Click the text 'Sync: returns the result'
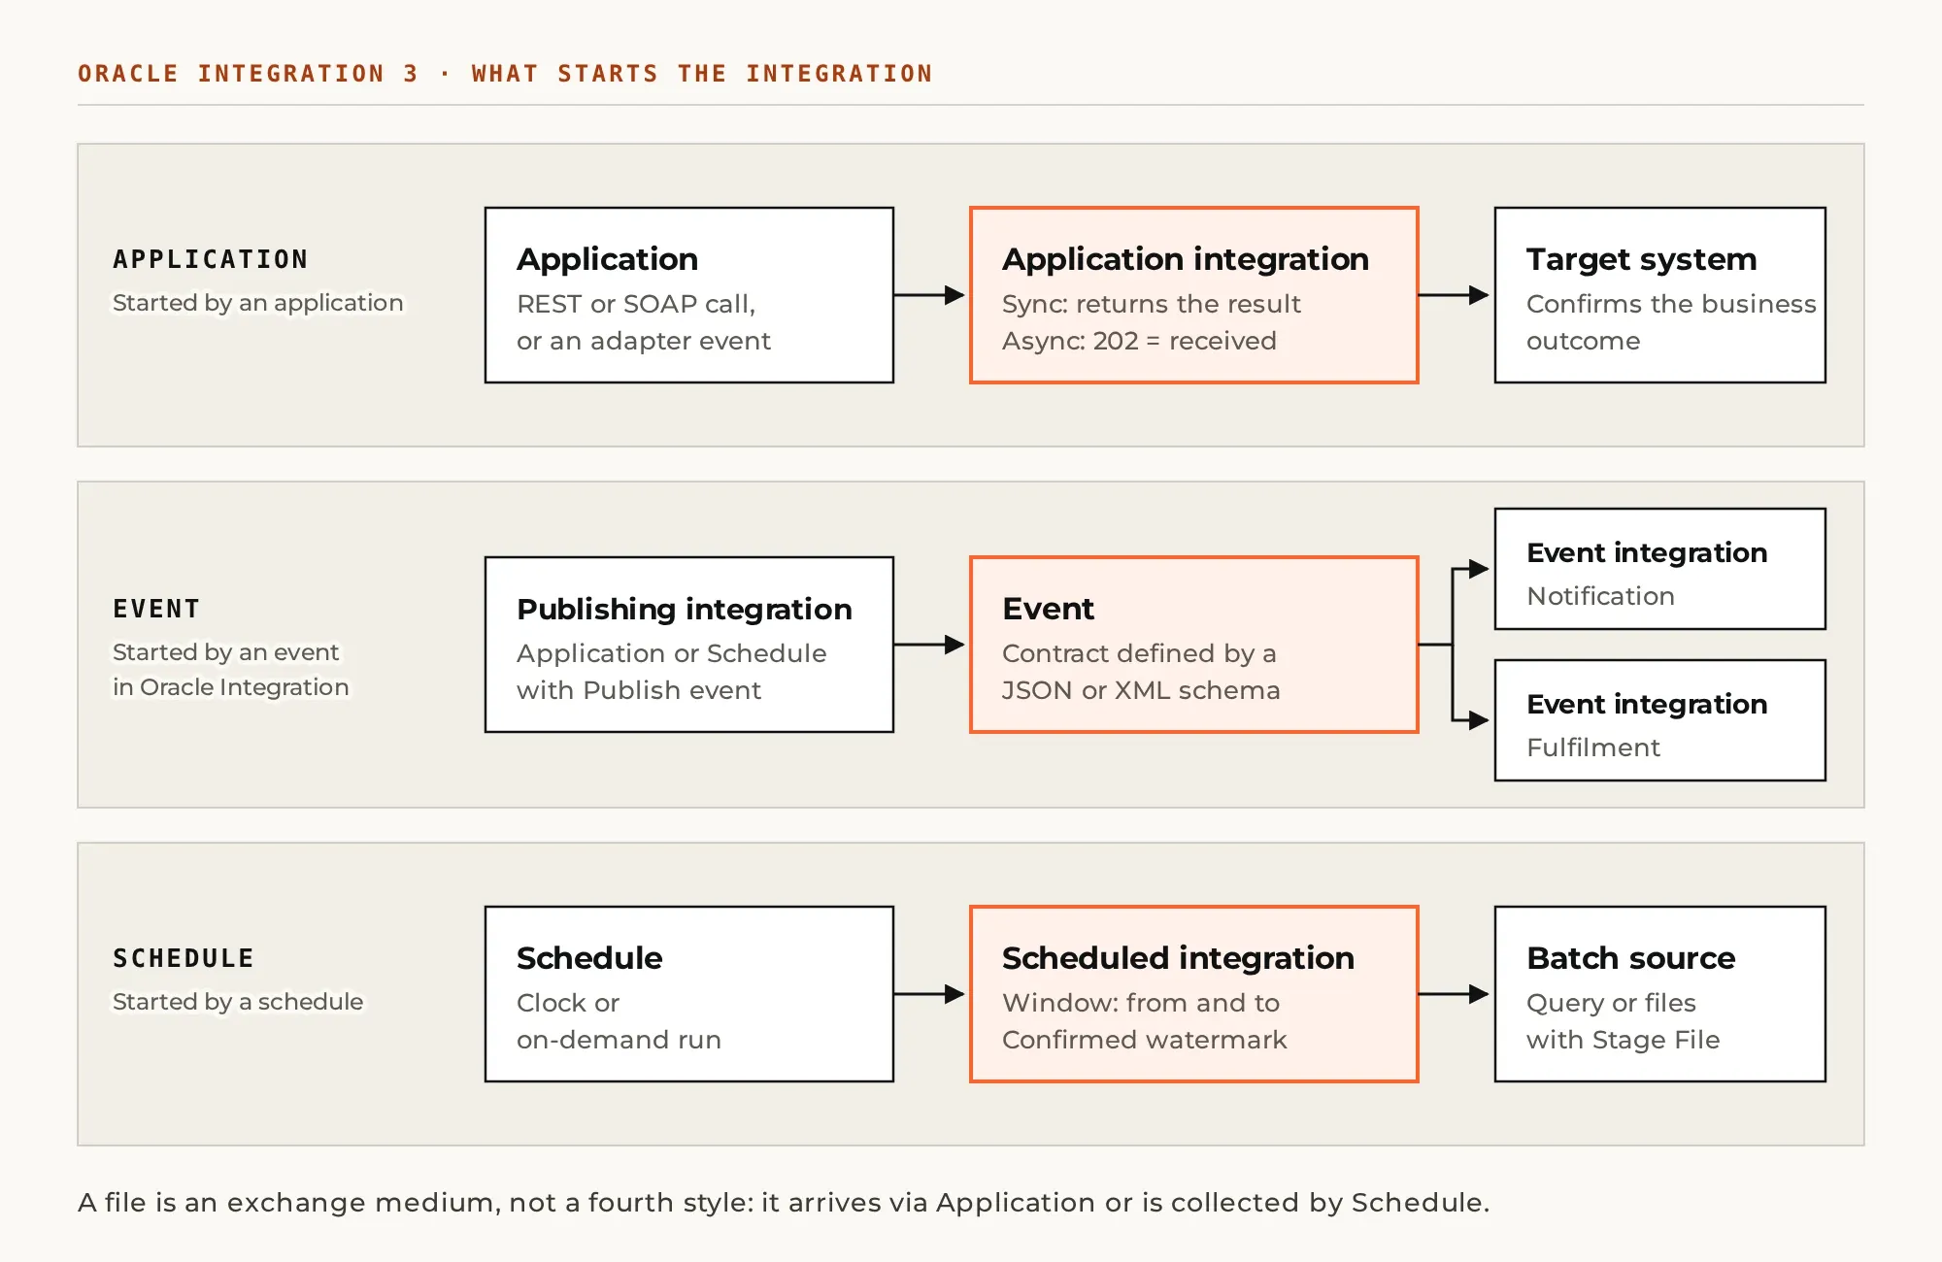The width and height of the screenshot is (1942, 1262). point(1152,304)
